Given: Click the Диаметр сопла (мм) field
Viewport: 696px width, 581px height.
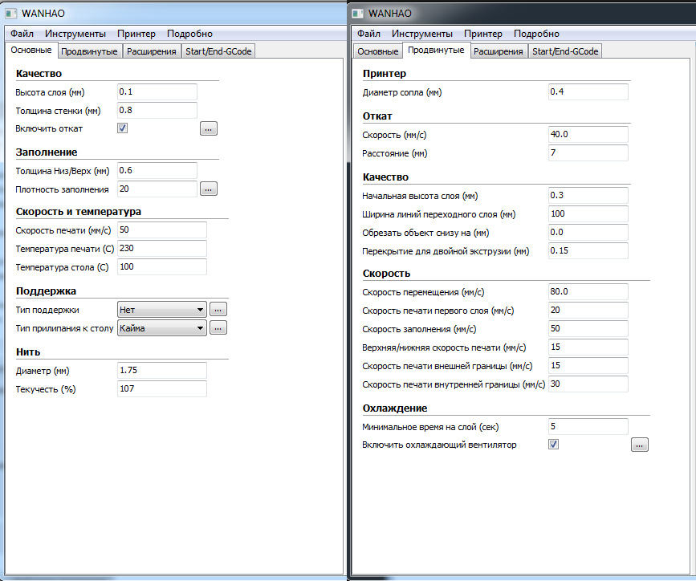Looking at the screenshot, I should pos(588,92).
